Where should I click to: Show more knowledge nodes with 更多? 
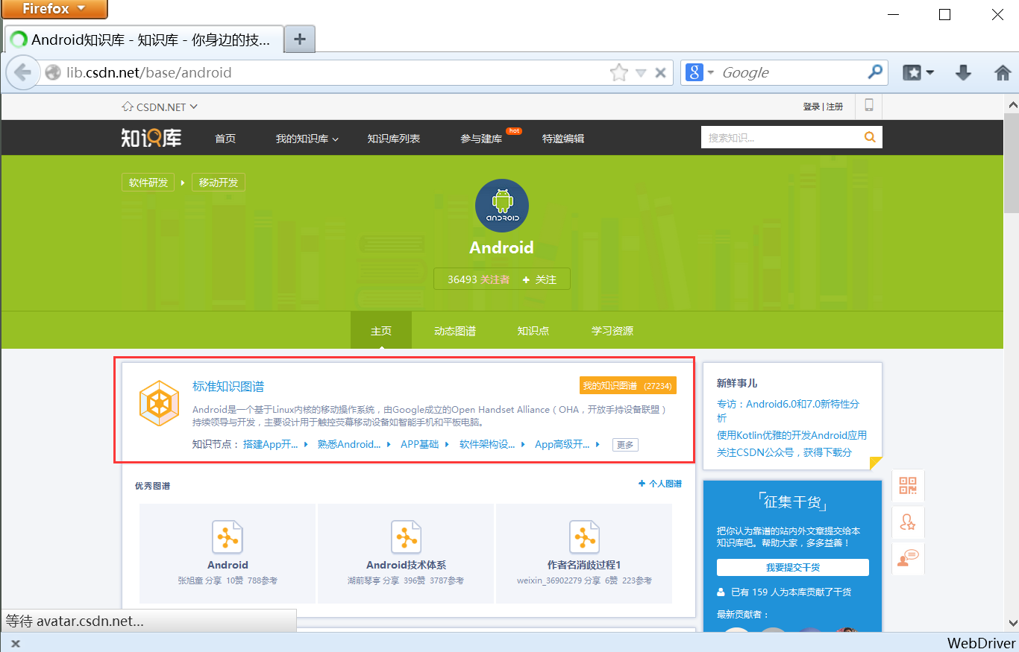coord(625,445)
